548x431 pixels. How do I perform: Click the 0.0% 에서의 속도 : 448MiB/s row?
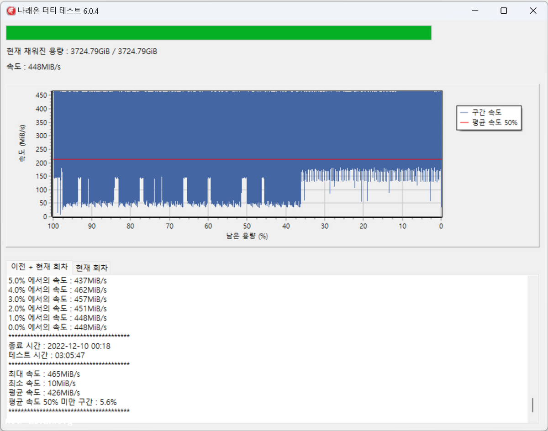[x=58, y=327]
